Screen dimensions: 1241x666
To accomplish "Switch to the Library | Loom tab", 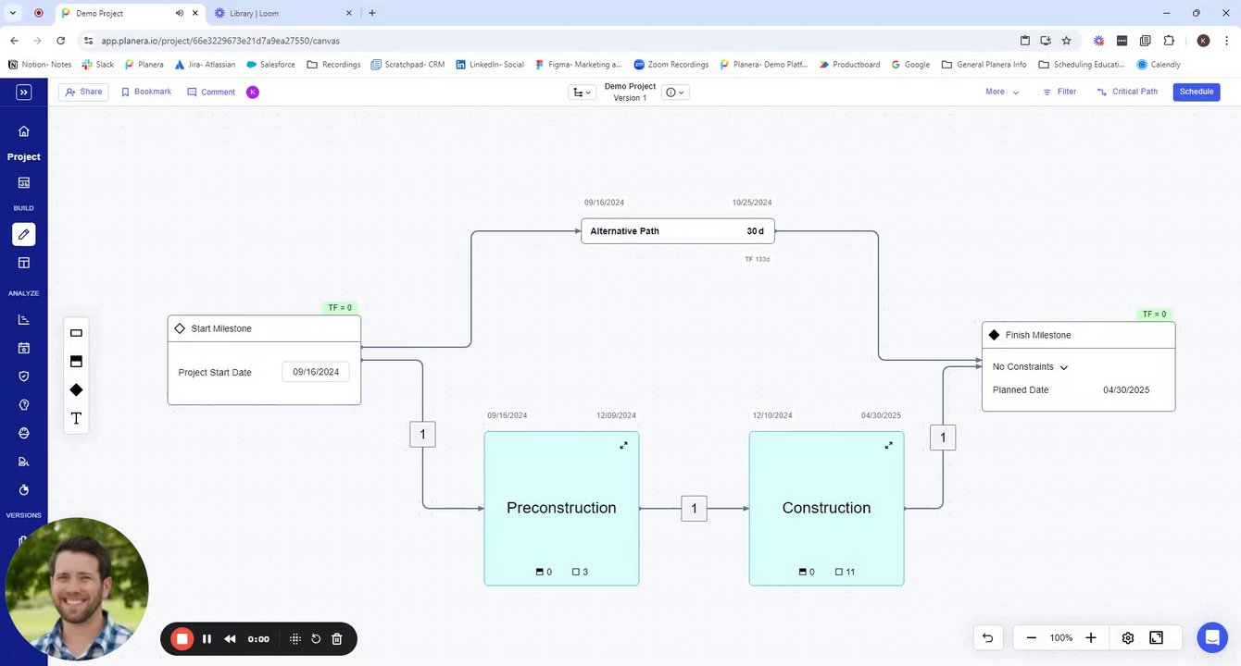I will (282, 13).
